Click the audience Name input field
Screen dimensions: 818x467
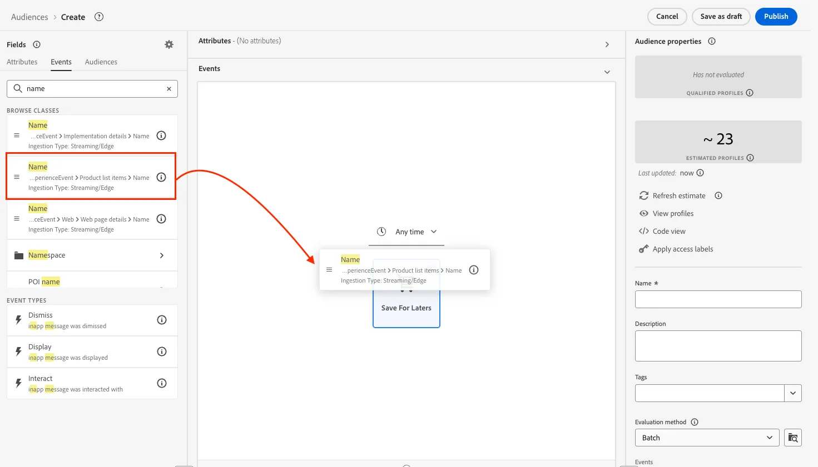718,299
